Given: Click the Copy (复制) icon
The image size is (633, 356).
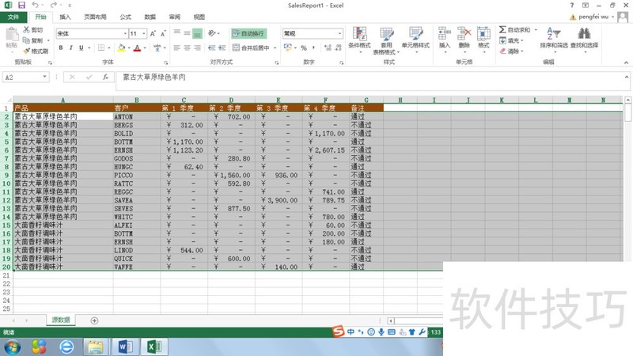Looking at the screenshot, I should click(x=27, y=40).
